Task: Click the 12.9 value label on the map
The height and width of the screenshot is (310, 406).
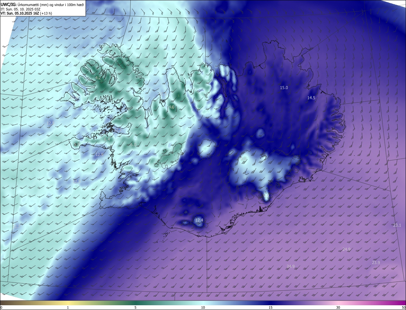Action: coord(99,154)
